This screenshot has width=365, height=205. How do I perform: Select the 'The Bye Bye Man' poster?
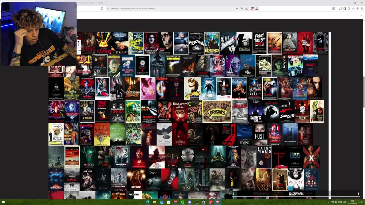click(x=118, y=195)
